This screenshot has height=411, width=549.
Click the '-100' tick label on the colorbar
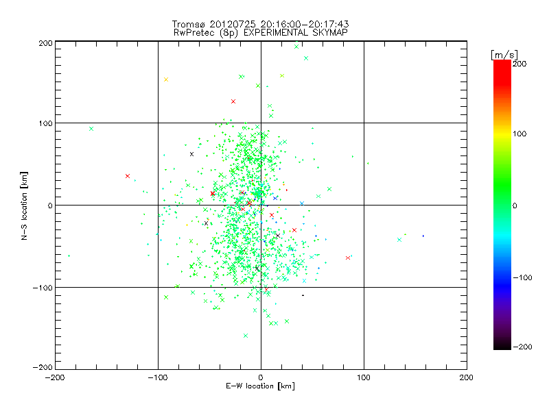tap(522, 278)
